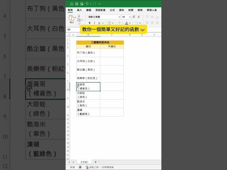The image size is (227, 170).
Task: Expand the fill color dropdown arrow
Action: [x=123, y=23]
